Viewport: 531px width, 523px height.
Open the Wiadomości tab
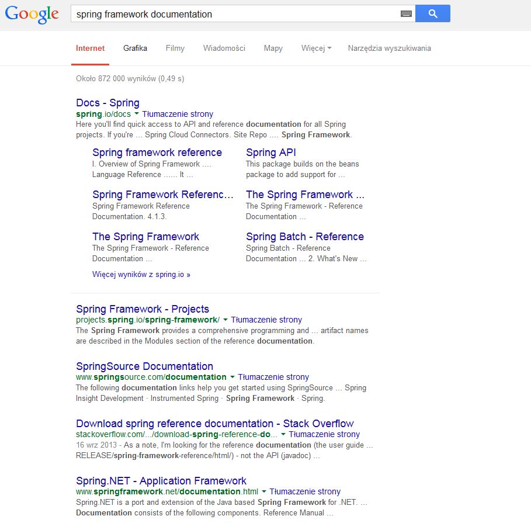point(224,48)
